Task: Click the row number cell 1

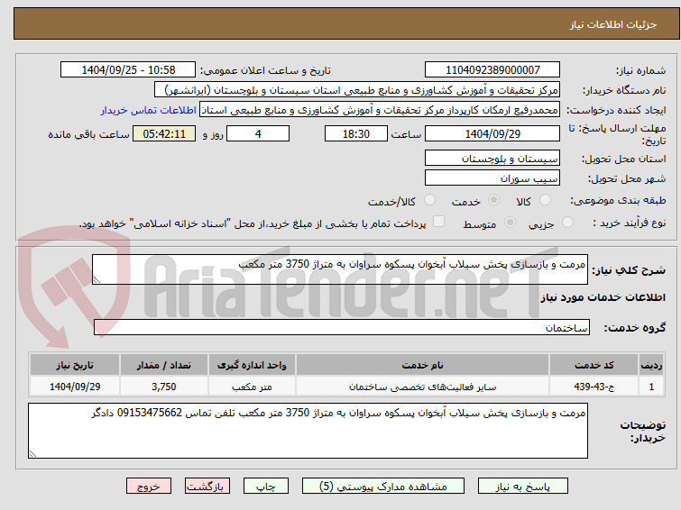Action: (651, 387)
